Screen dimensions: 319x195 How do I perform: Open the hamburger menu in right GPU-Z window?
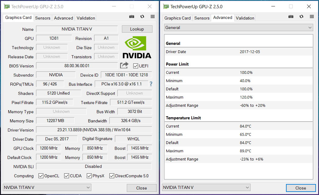coord(312,17)
